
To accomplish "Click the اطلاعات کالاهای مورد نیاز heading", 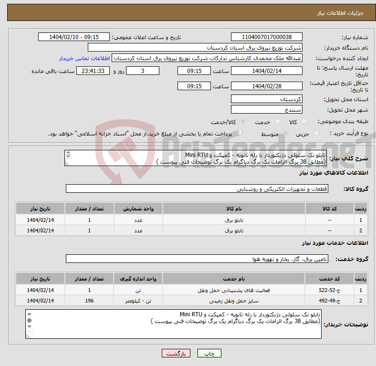I will coord(334,173).
